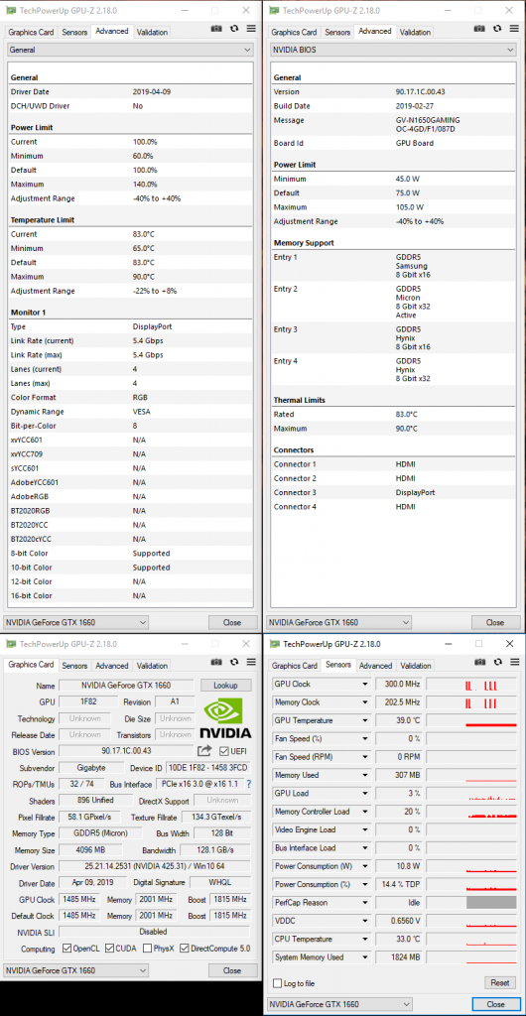
Task: Expand PerfCap Reason sensor dropdown arrow
Action: (x=365, y=903)
